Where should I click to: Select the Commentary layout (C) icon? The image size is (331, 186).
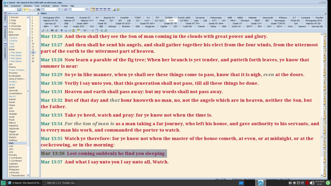[101, 10]
